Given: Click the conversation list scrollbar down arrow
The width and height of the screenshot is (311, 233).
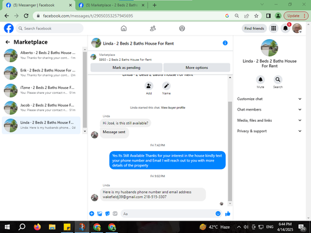Looking at the screenshot, I should click(x=85, y=131).
